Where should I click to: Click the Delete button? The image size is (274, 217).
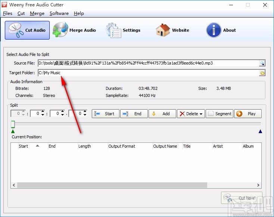[x=191, y=114]
